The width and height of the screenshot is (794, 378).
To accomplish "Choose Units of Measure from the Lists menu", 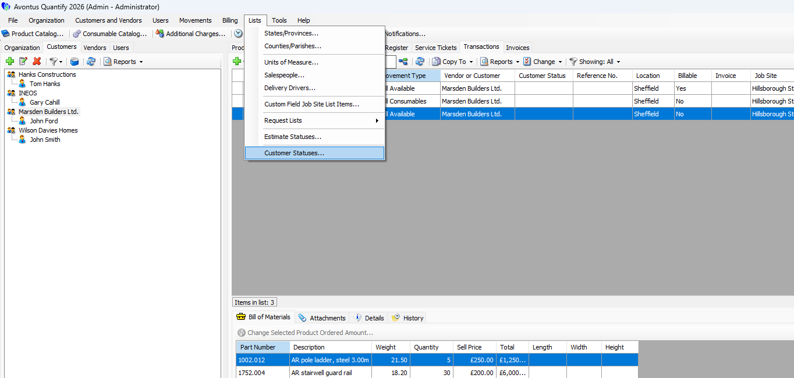I will [315, 62].
